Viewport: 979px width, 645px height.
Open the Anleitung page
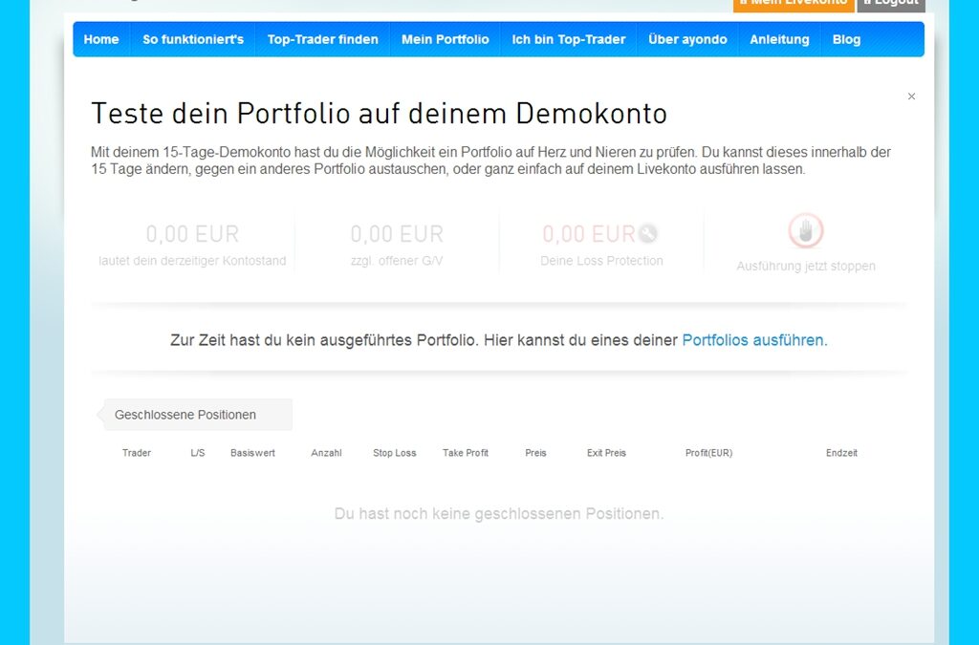coord(779,39)
